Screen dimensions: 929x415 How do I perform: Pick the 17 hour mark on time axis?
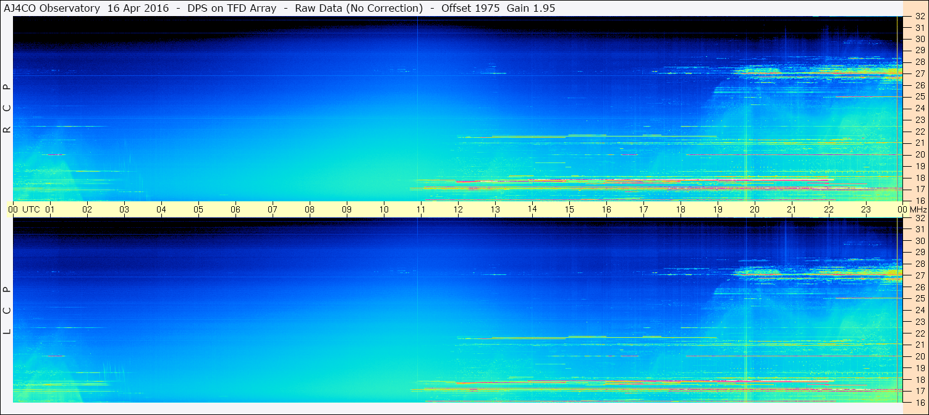pyautogui.click(x=643, y=209)
